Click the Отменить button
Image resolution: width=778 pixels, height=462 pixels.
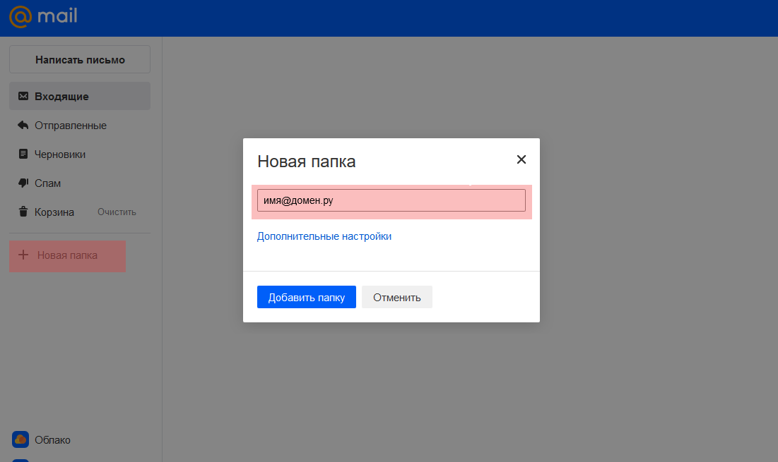click(396, 297)
